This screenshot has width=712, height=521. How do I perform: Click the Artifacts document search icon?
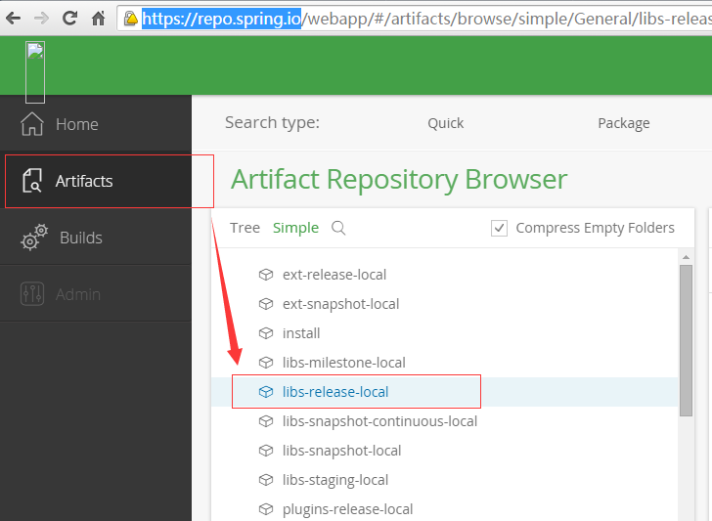pos(32,181)
